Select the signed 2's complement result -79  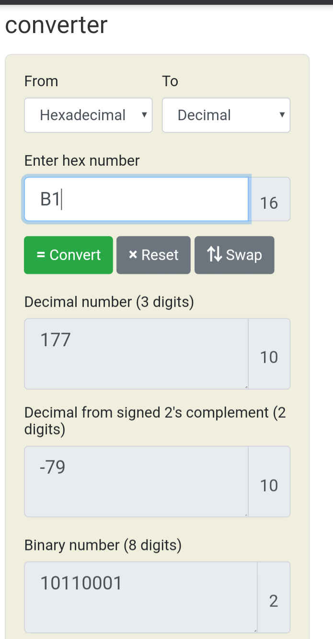coord(136,481)
